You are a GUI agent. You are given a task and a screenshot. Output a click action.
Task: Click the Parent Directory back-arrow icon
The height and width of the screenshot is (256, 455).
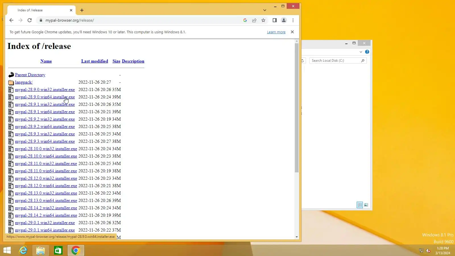11,75
